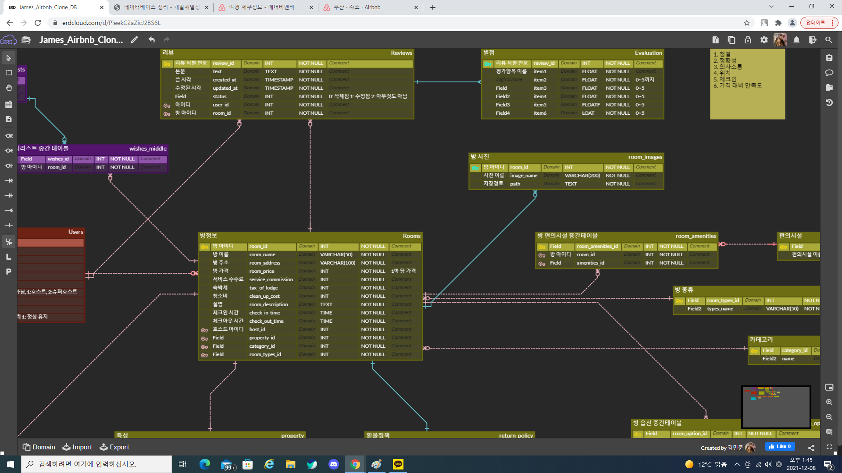Screen dimensions: 842x473
Task: Open the notifications bell
Action: tap(796, 40)
